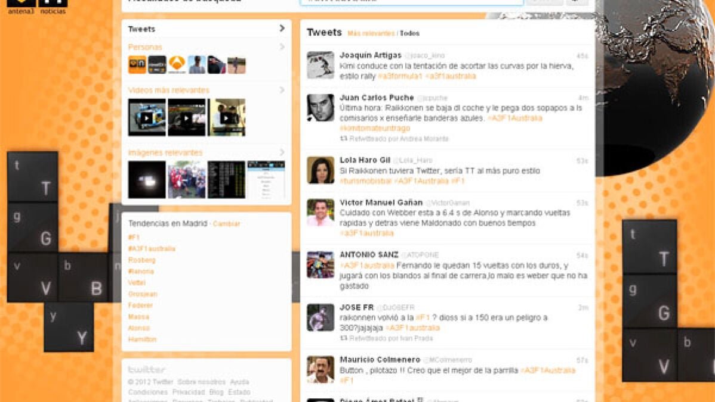Click Juan Carlos Puche's profile picture
Viewport: 715px width, 402px height.
320,107
